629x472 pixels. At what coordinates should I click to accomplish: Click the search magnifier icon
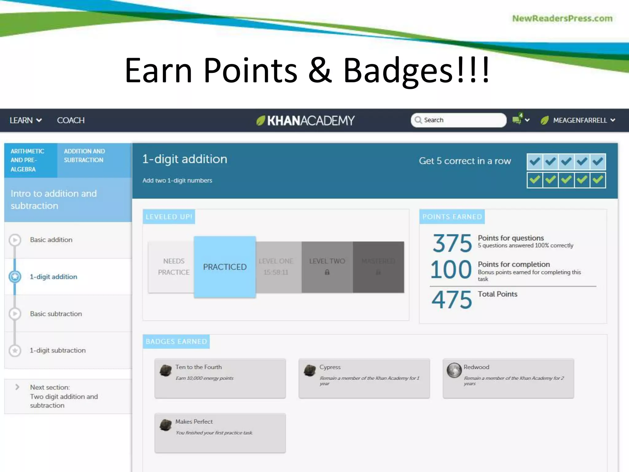pyautogui.click(x=418, y=120)
